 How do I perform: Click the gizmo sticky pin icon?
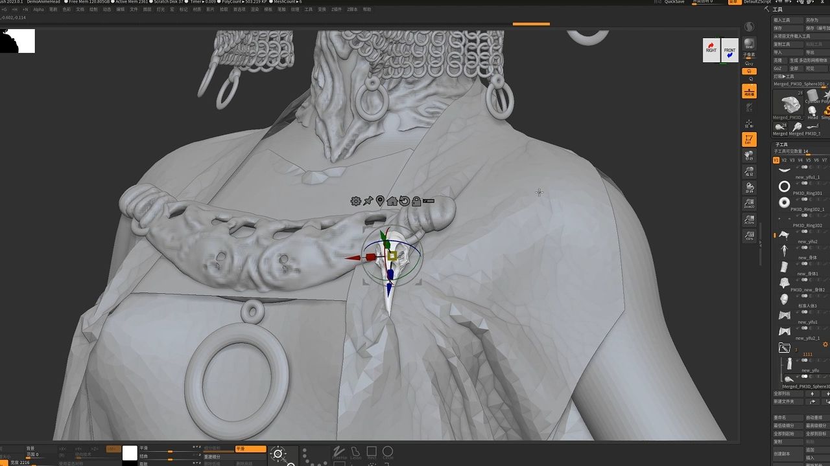click(368, 201)
